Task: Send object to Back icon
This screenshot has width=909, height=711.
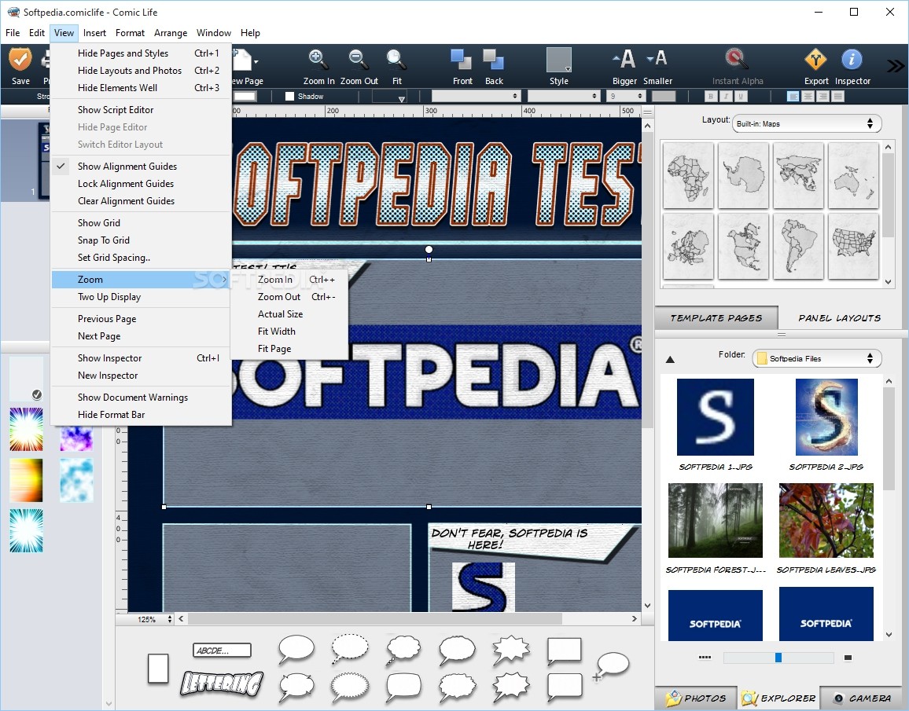Action: [x=493, y=59]
